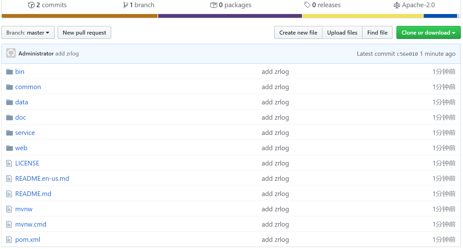Click the commits history clock icon
Image resolution: width=463 pixels, height=249 pixels.
[x=31, y=5]
